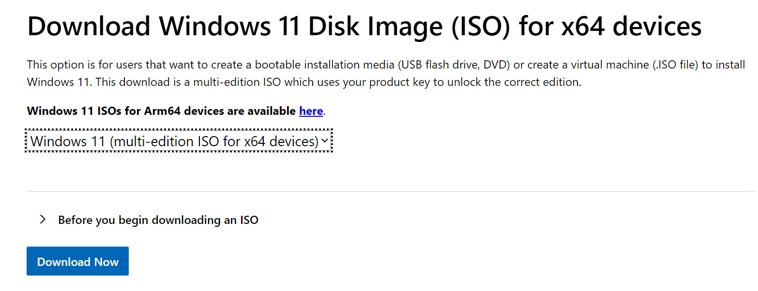
Task: Open the Arm64 ISOs 'here' link
Action: [x=311, y=111]
